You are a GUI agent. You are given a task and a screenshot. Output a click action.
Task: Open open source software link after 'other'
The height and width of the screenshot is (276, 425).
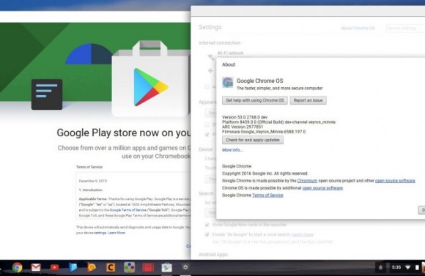click(395, 181)
